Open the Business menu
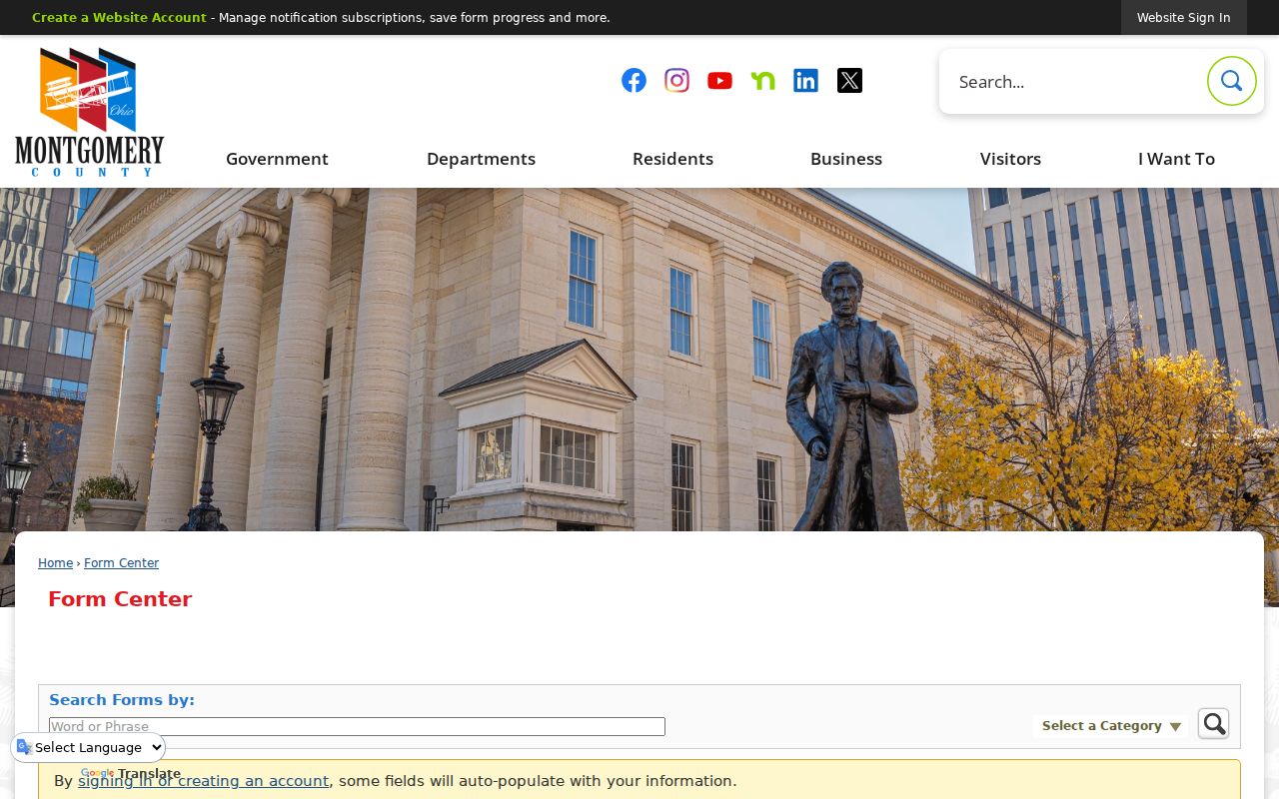This screenshot has width=1279, height=799. click(846, 159)
